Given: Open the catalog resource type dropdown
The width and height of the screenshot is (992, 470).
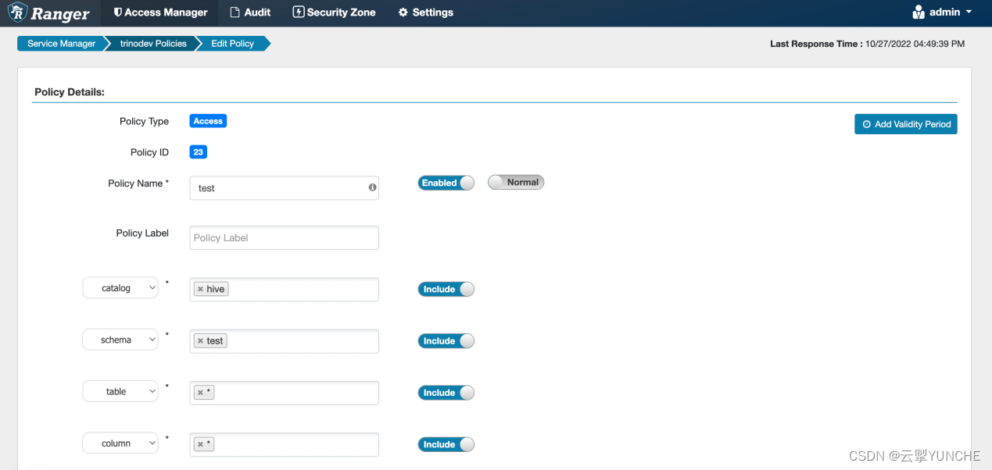Looking at the screenshot, I should [x=120, y=288].
